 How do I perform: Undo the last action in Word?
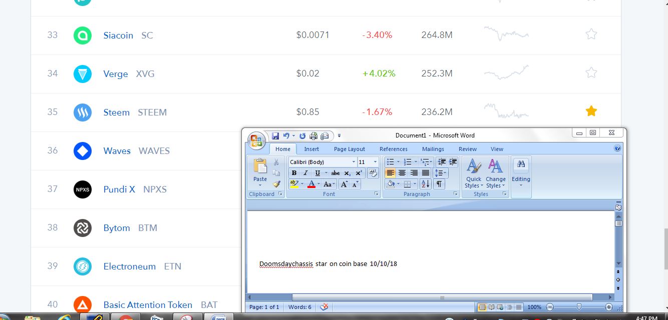click(286, 135)
